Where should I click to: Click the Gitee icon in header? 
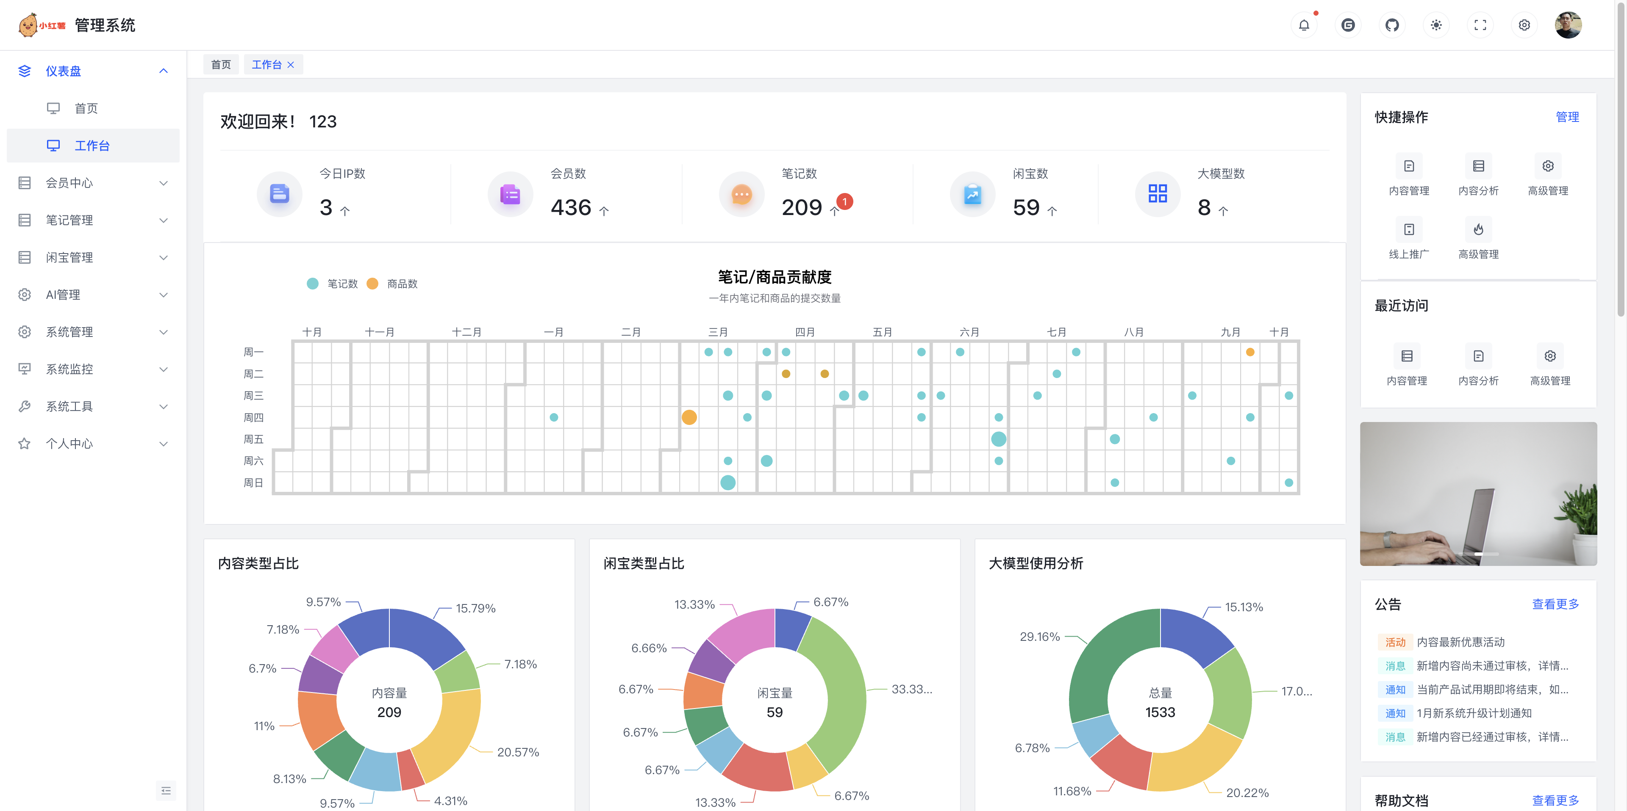(1348, 25)
